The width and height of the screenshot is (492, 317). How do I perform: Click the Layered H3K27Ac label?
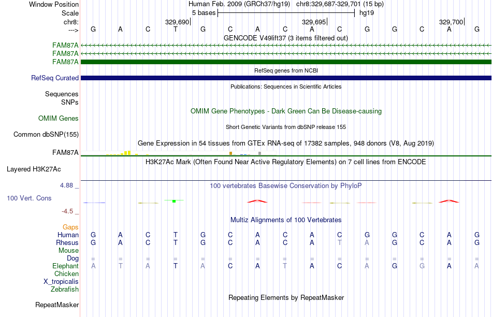(x=34, y=169)
